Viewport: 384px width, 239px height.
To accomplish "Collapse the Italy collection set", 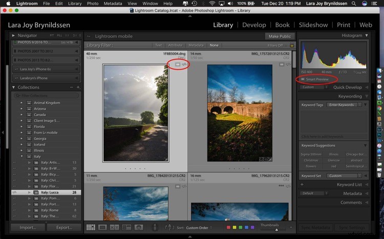I will point(22,156).
